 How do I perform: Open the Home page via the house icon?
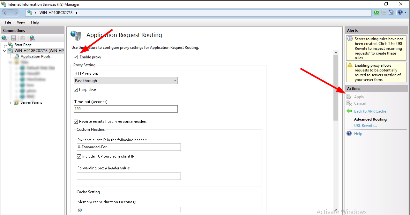pyautogui.click(x=391, y=12)
